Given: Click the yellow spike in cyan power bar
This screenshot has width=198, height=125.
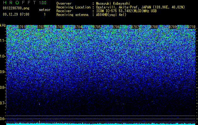Looking at the screenshot, I should pyautogui.click(x=40, y=123).
